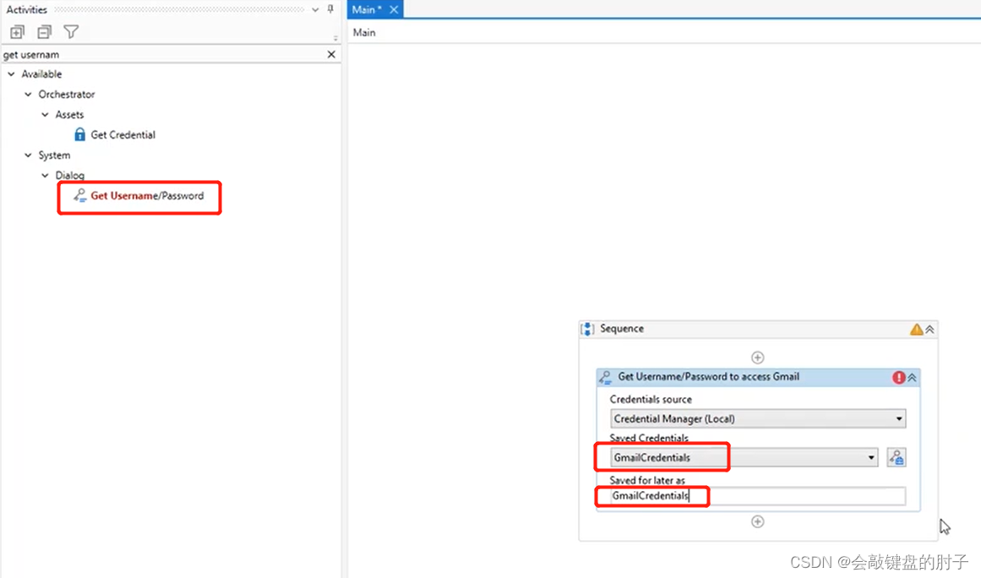Collapse the Dialog tree node

[45, 175]
